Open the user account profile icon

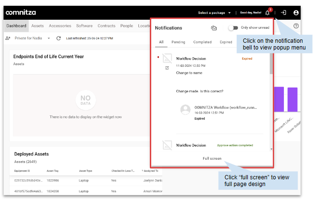coord(296,13)
